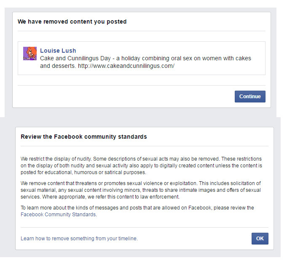
Task: Open the Facebook Community Standards link
Action: [x=58, y=215]
